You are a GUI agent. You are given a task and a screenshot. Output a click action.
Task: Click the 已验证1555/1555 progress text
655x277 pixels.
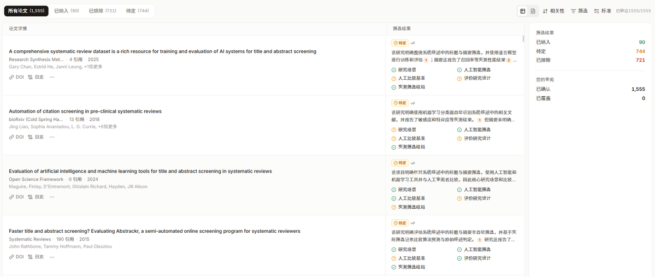coord(633,11)
